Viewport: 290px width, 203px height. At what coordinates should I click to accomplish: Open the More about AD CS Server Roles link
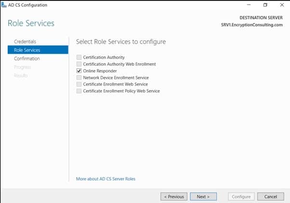105,179
